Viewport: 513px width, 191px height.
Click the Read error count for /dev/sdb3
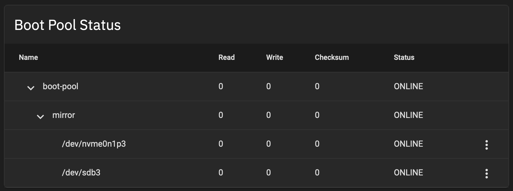pos(221,172)
